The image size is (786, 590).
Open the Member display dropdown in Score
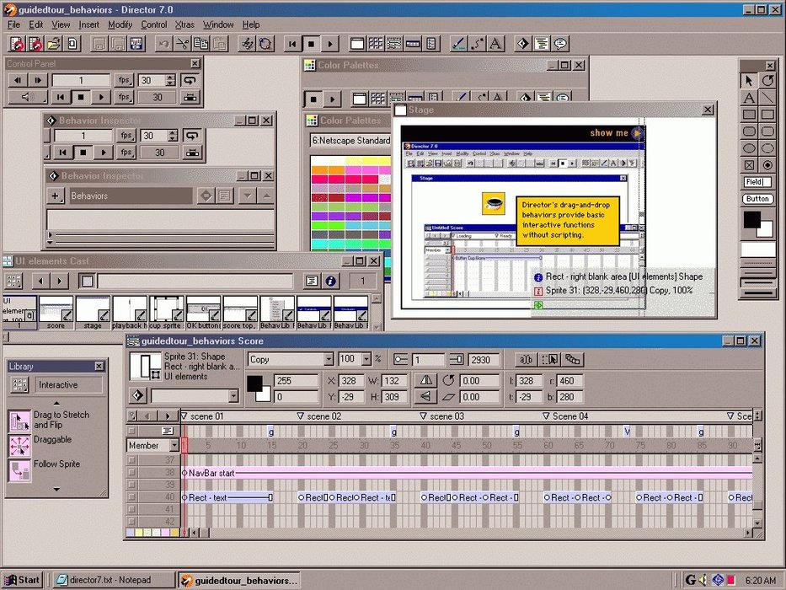tap(174, 445)
